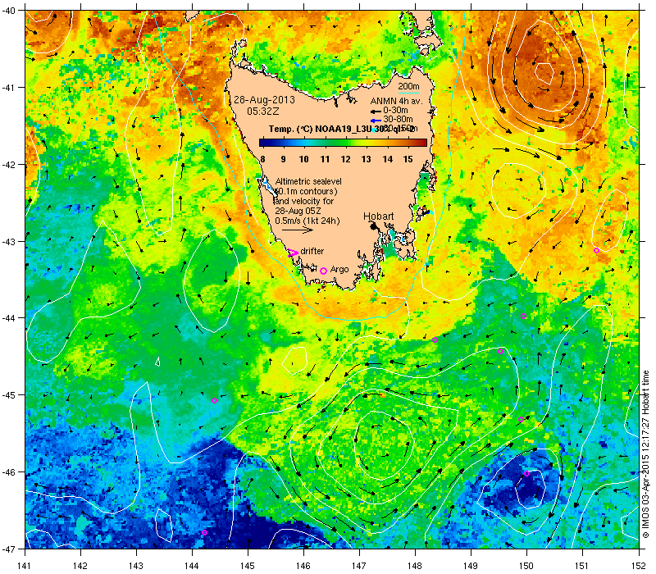
Task: Click longitude axis label '147'
Action: [359, 566]
